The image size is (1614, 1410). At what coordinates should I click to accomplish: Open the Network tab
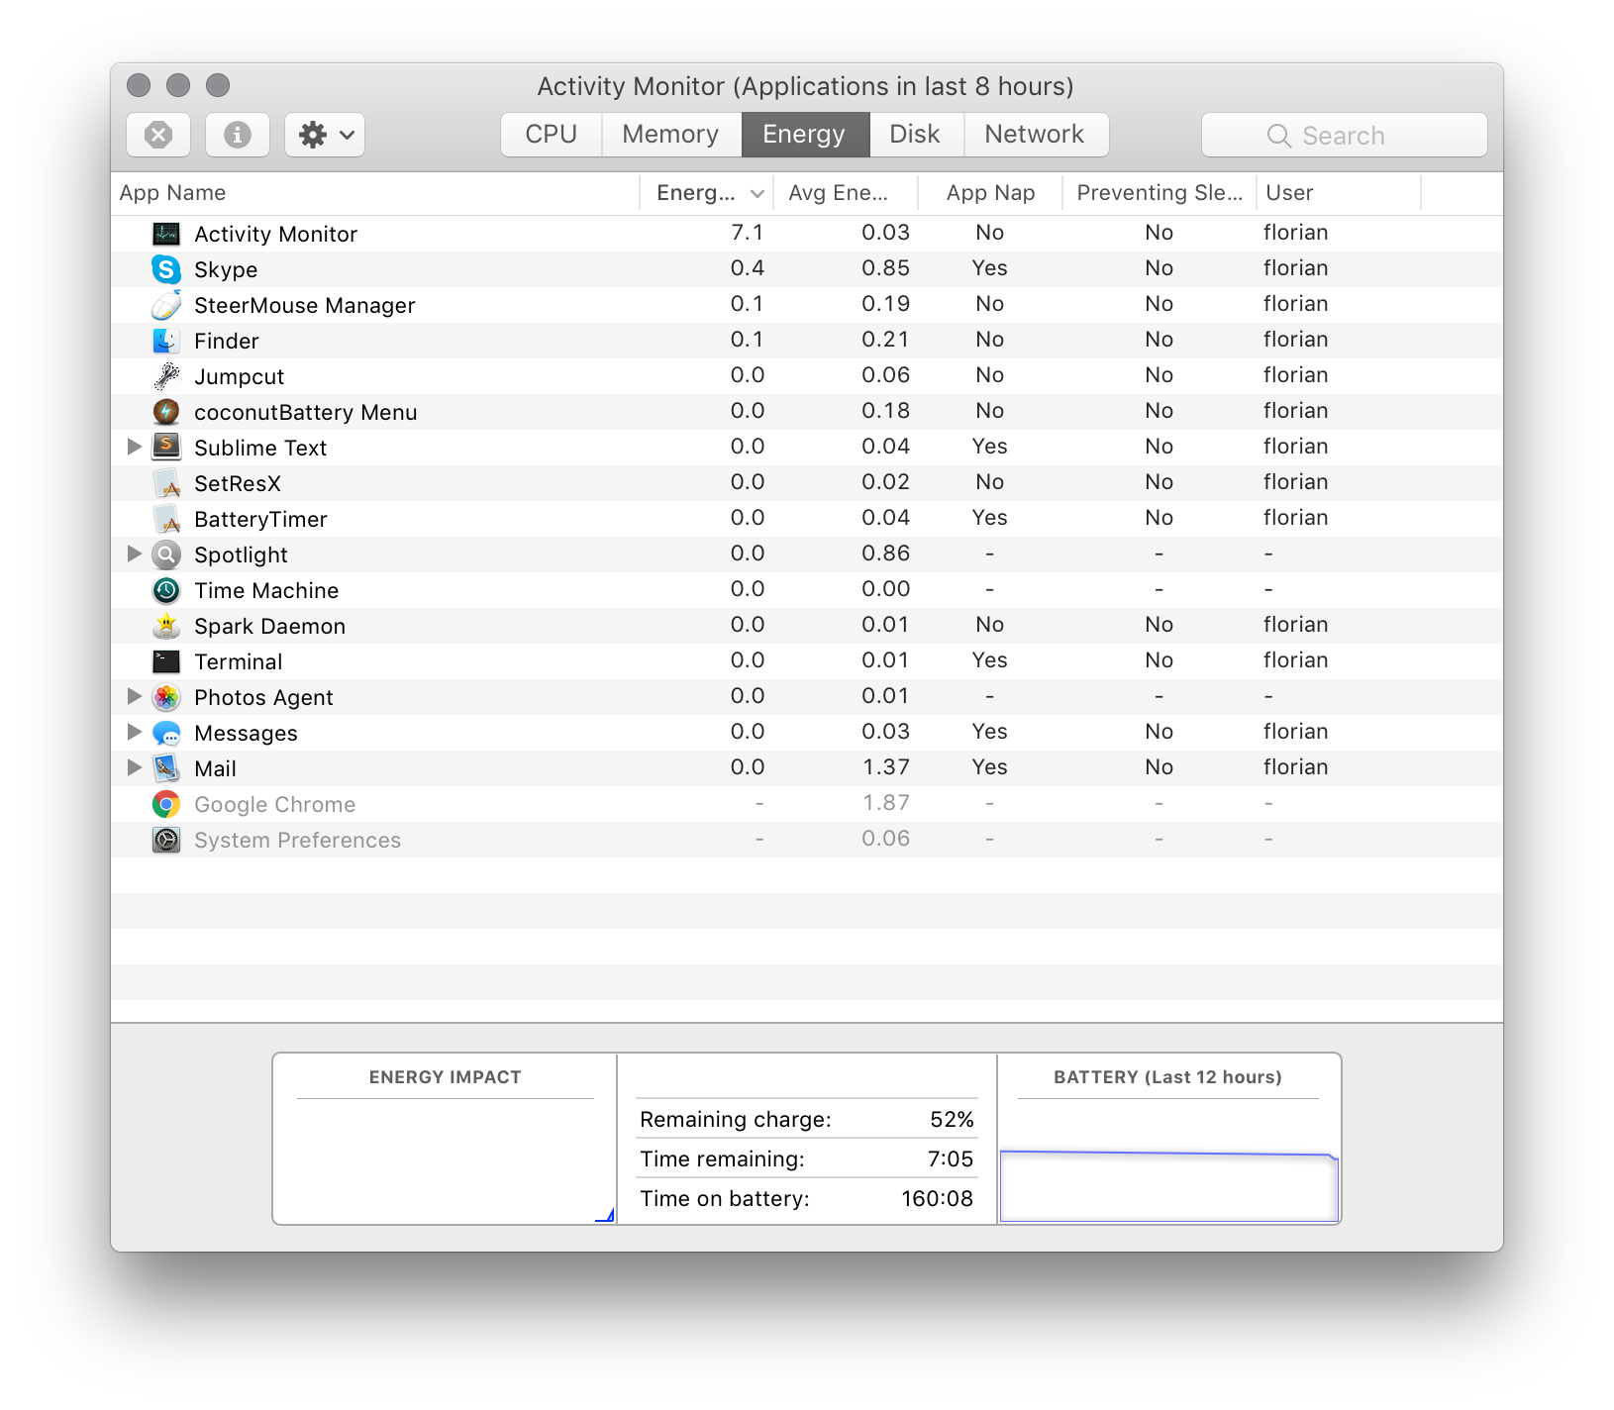1034,135
